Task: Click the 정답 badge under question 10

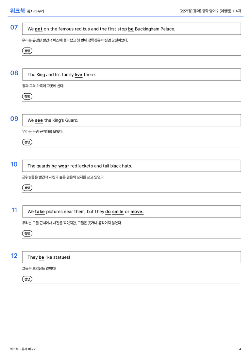Action: (x=27, y=188)
